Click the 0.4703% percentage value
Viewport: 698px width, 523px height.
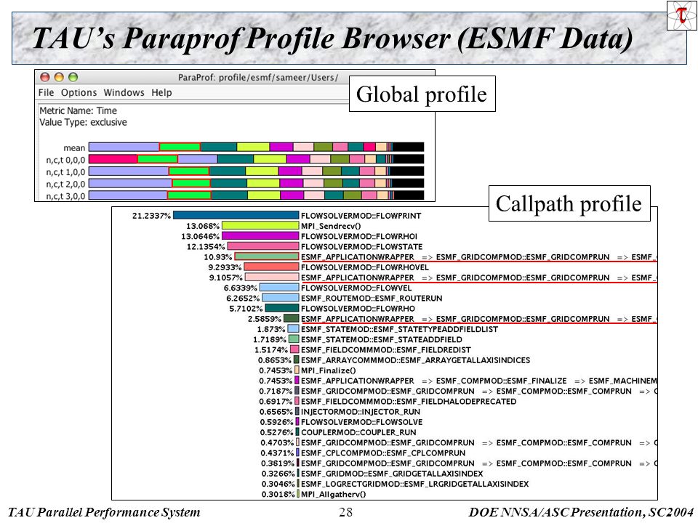(277, 442)
